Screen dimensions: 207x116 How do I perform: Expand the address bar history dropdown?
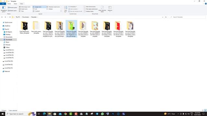162,17
